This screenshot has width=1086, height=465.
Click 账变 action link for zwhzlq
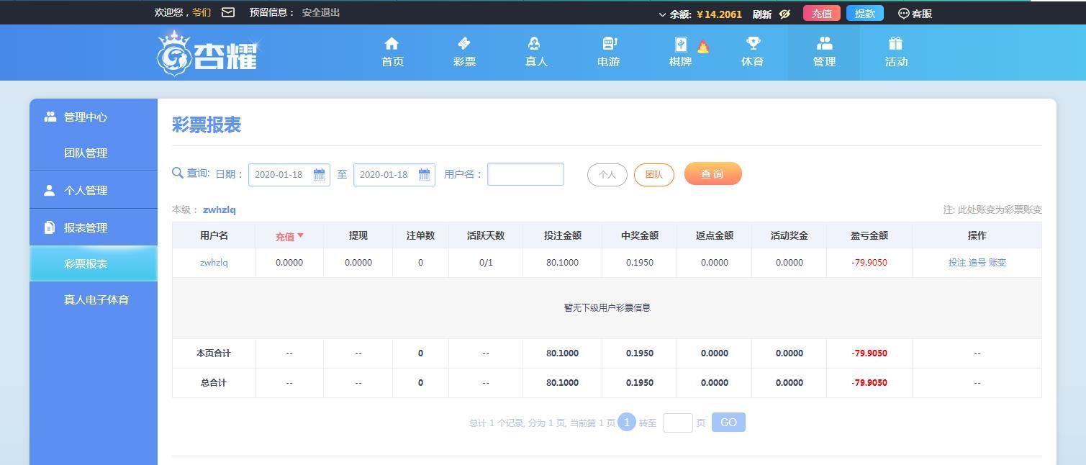[997, 263]
